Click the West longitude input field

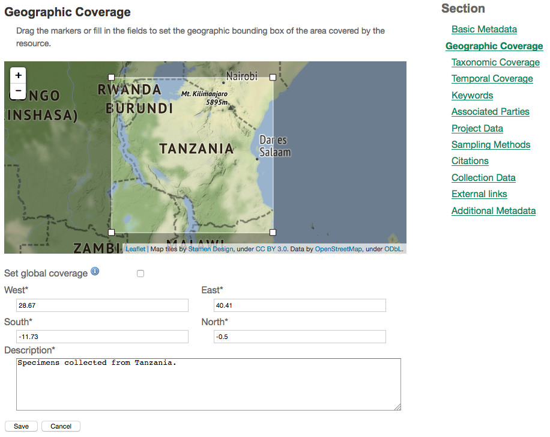pos(102,305)
